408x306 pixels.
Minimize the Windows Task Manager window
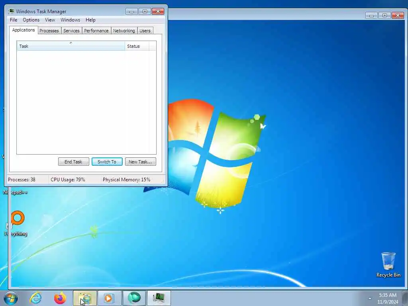pyautogui.click(x=131, y=12)
